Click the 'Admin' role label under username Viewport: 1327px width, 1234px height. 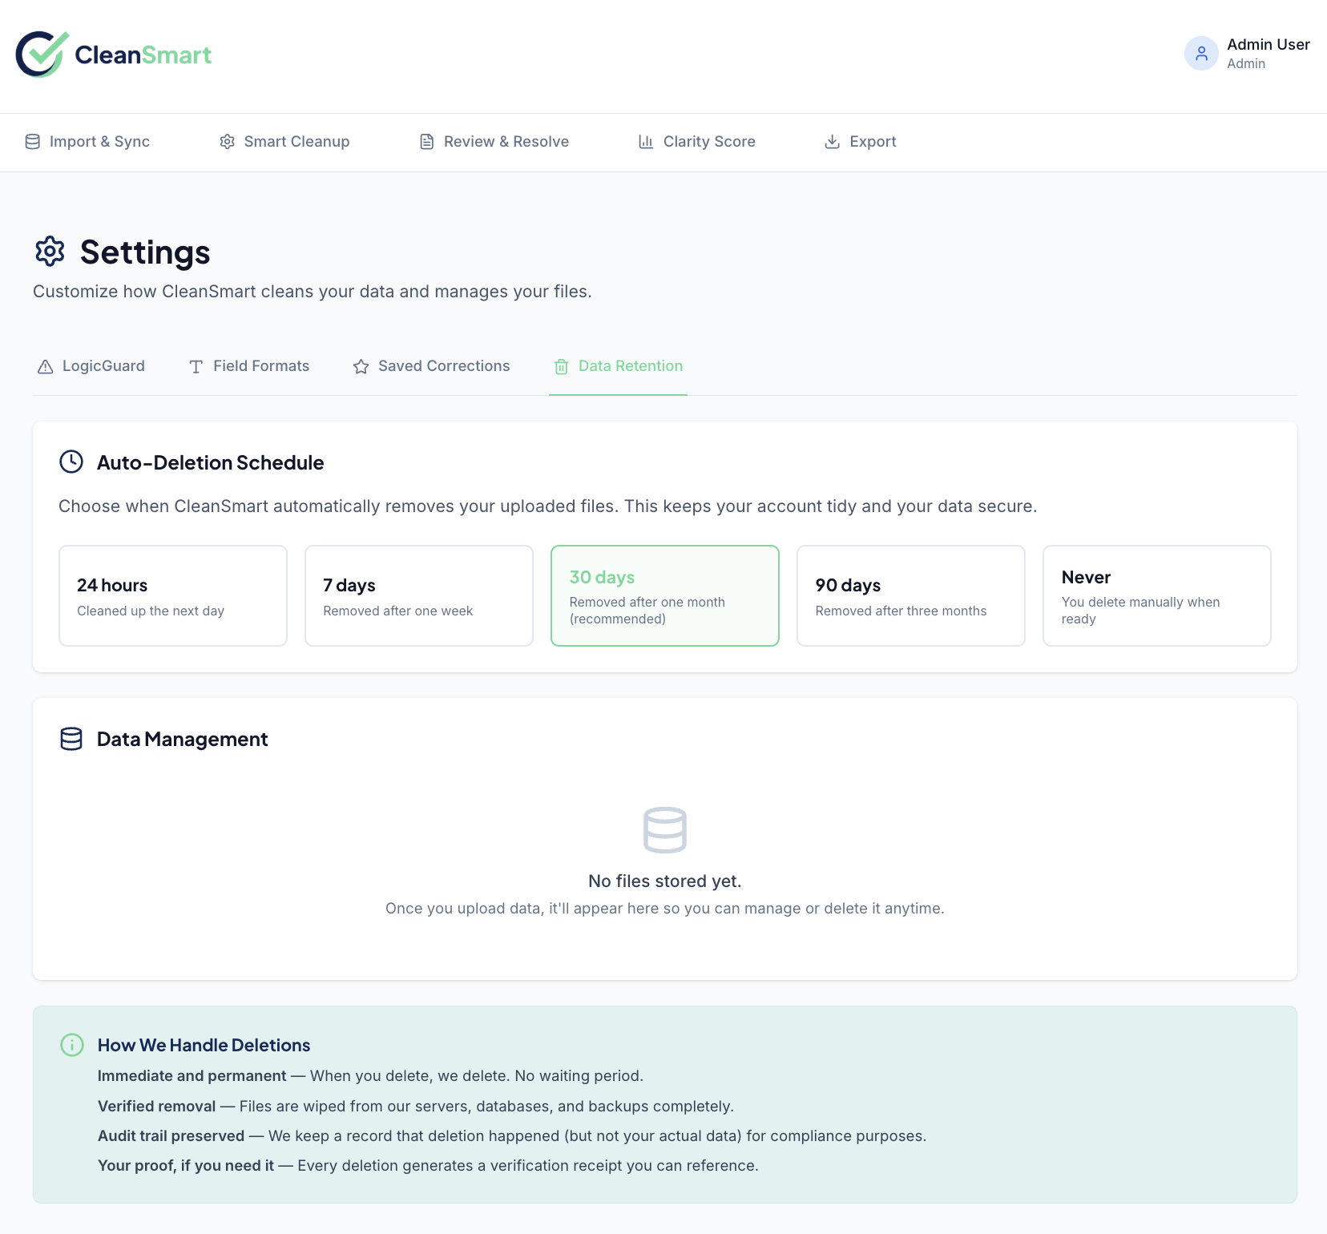pos(1246,64)
